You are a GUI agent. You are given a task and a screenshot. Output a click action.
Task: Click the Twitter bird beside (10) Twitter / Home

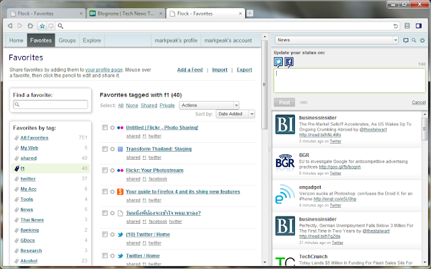[120, 235]
